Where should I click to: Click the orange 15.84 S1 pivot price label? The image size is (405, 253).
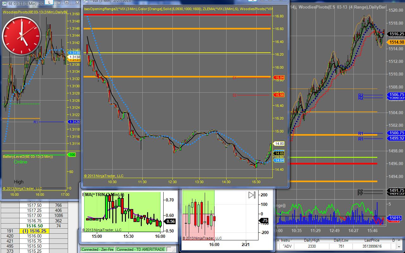[x=279, y=77]
